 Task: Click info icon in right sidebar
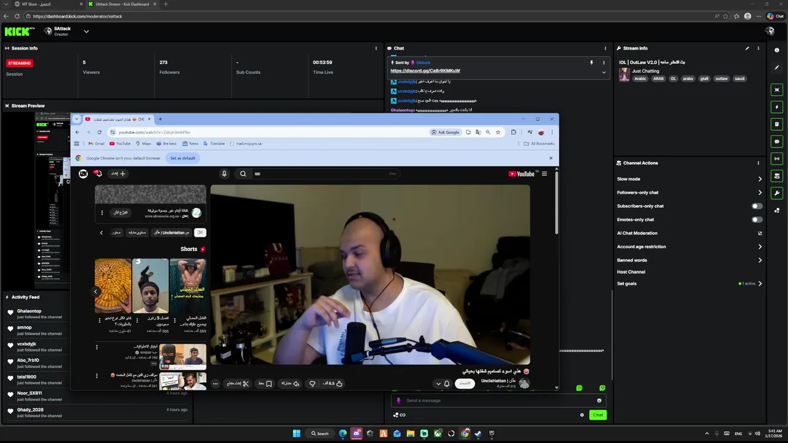(x=777, y=50)
